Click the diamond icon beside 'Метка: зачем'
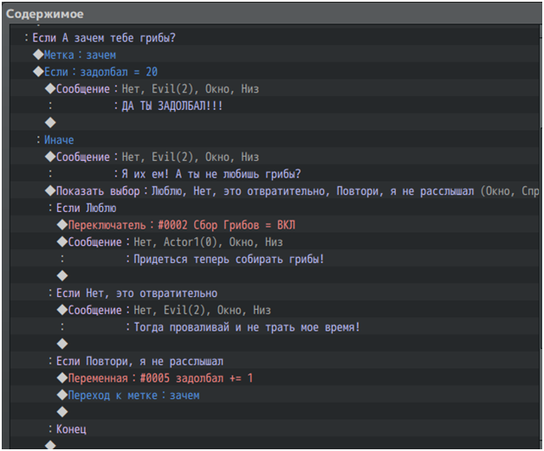 (38, 55)
